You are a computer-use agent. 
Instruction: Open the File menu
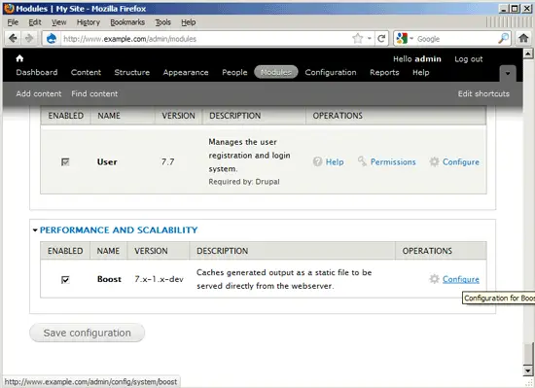tap(13, 22)
